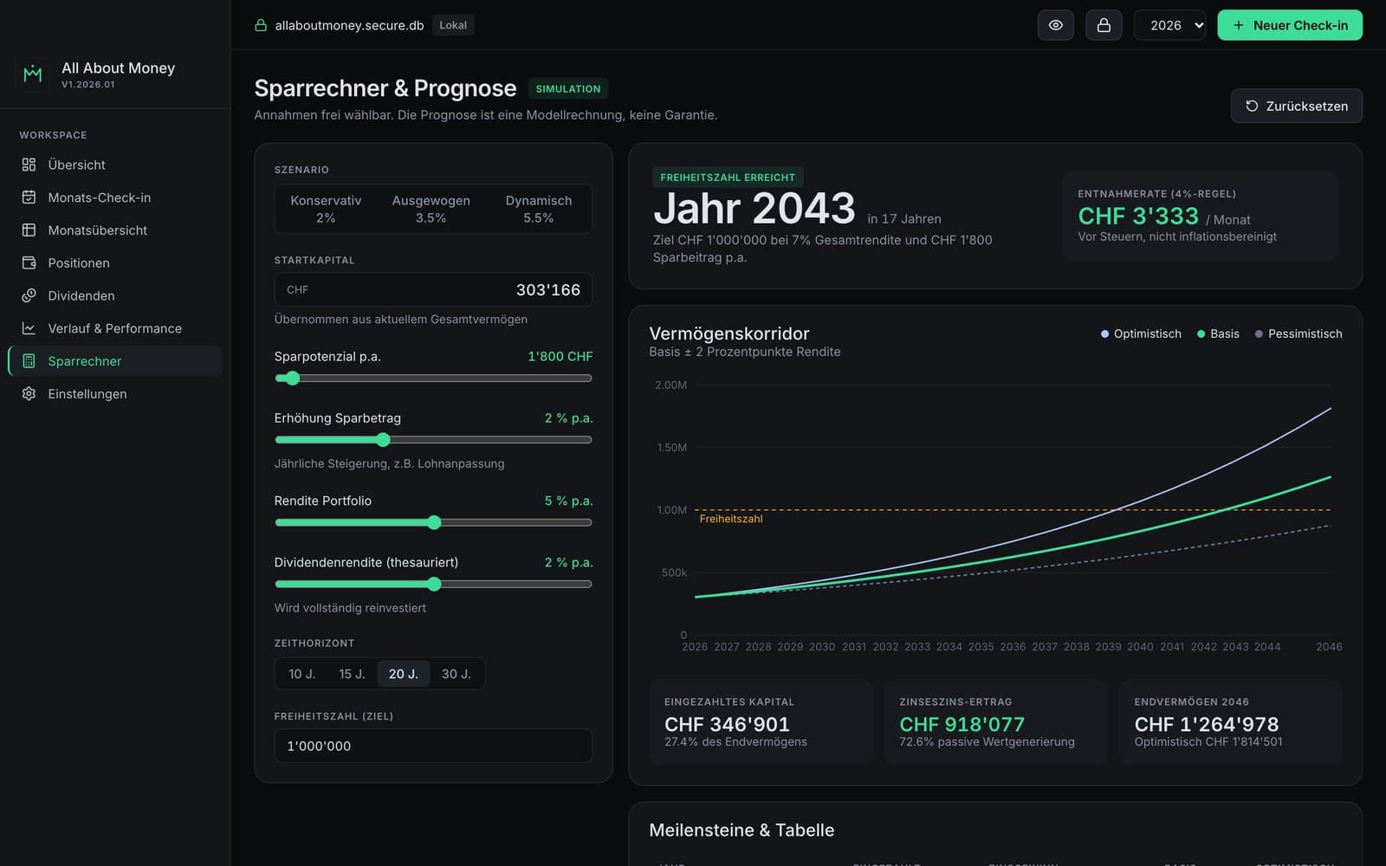Click the Optimistisch CHF 1'814'501 text
The width and height of the screenshot is (1386, 866).
coord(1208,741)
